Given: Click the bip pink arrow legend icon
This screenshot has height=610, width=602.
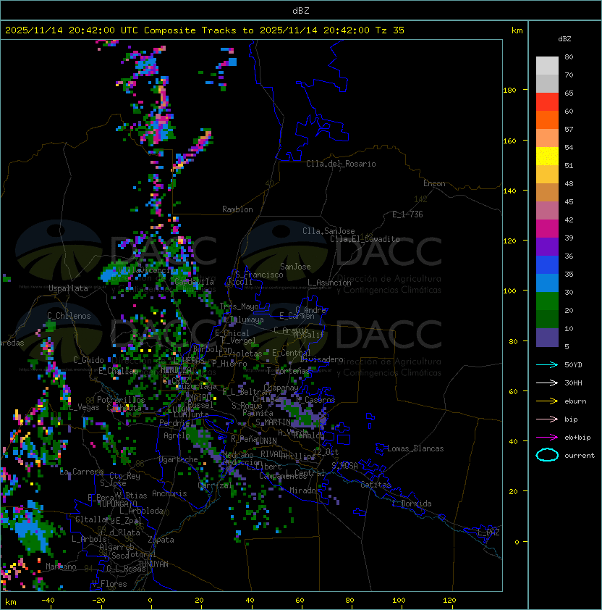Looking at the screenshot, I should (547, 419).
